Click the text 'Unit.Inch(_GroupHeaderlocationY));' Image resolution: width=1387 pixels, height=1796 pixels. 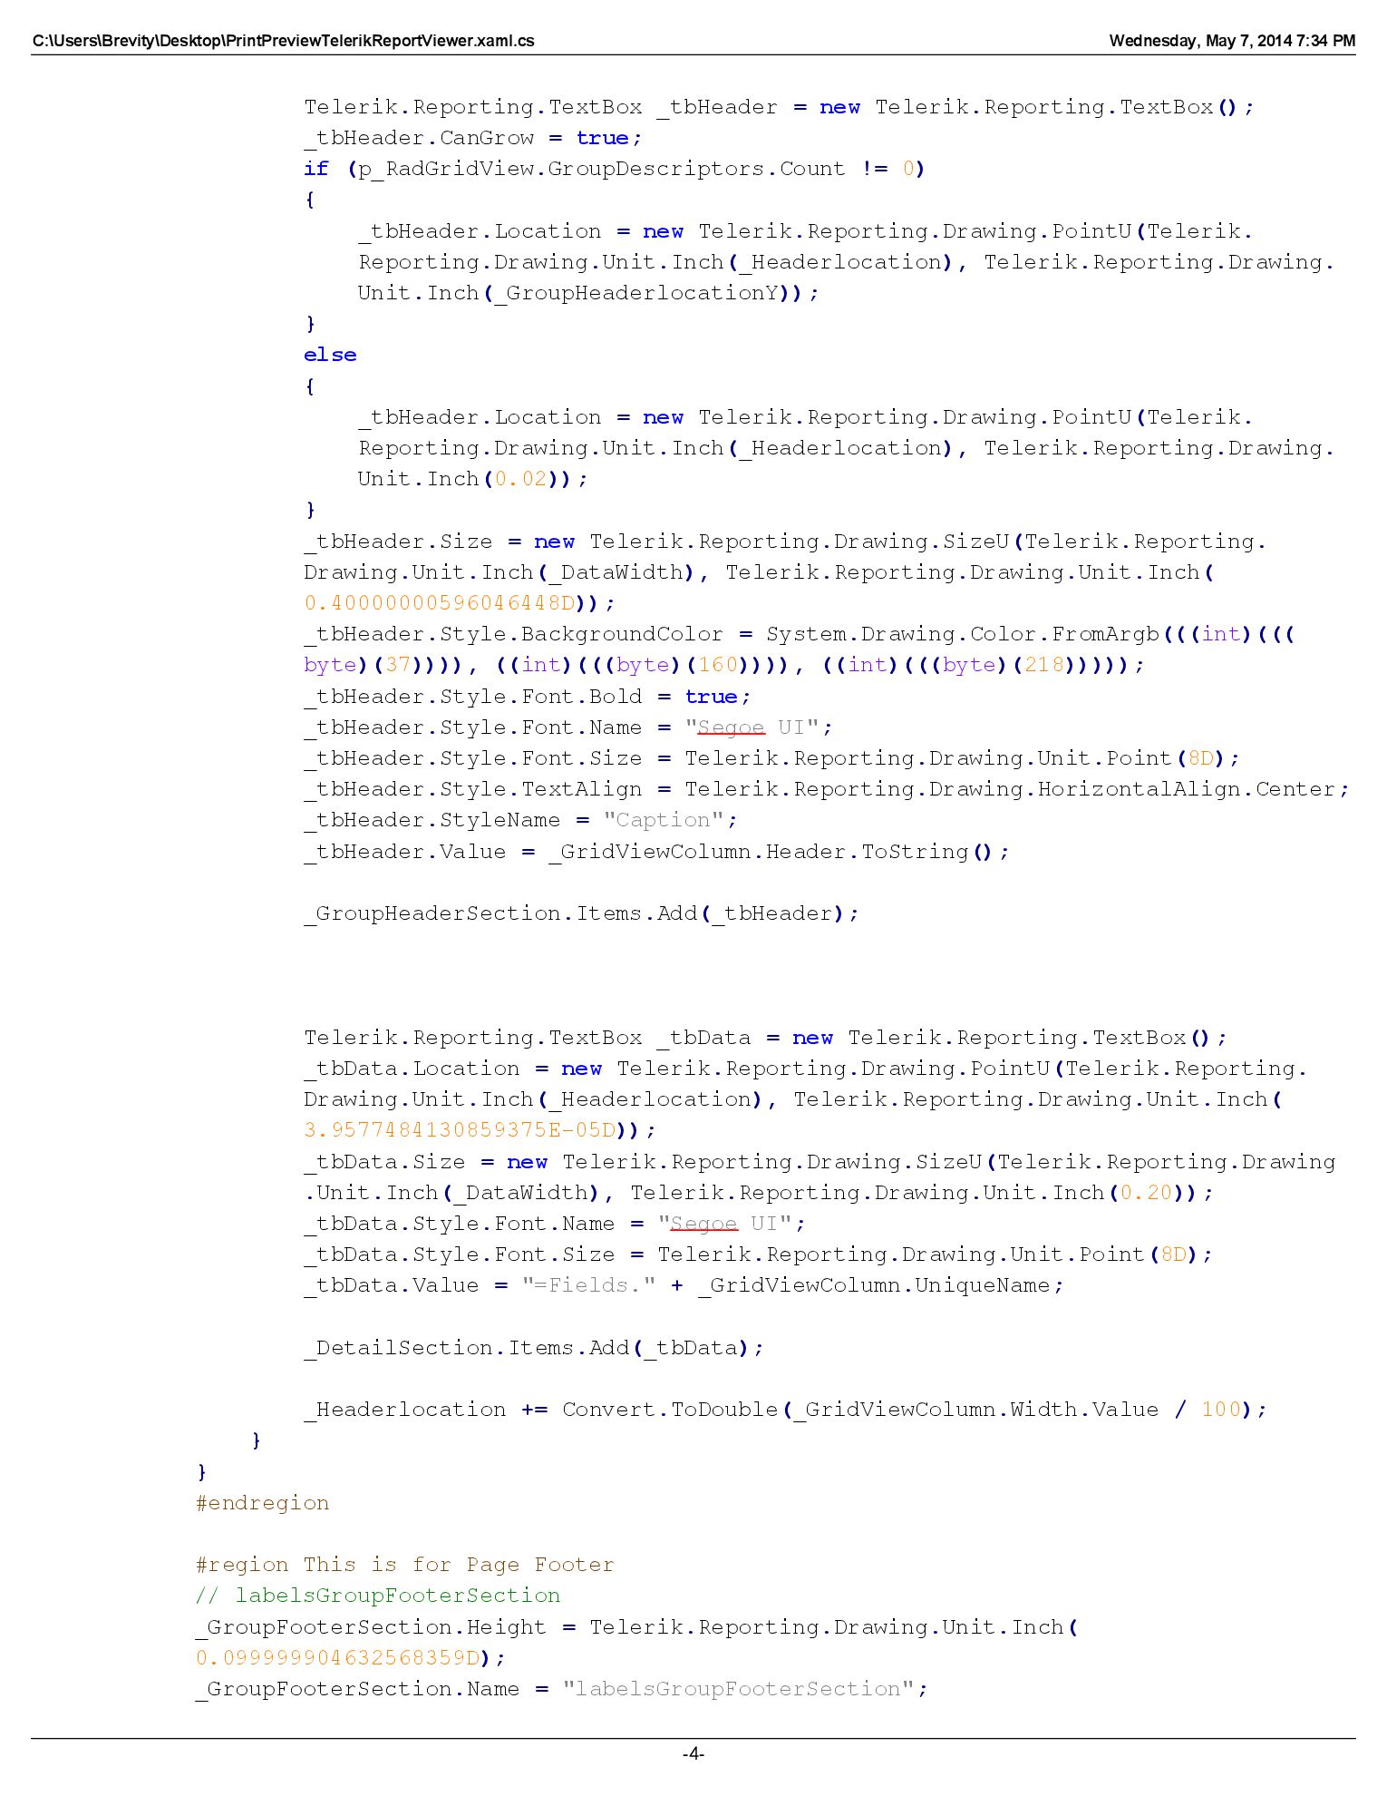(588, 293)
